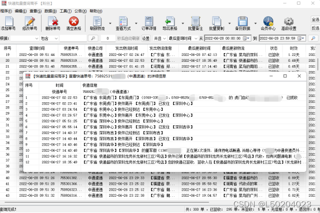Click detail row 12 timed 18:35:49

coord(165,162)
